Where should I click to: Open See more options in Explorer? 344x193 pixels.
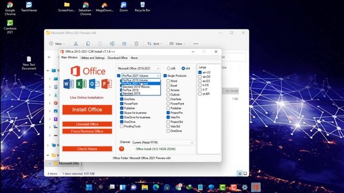pyautogui.click(x=196, y=44)
